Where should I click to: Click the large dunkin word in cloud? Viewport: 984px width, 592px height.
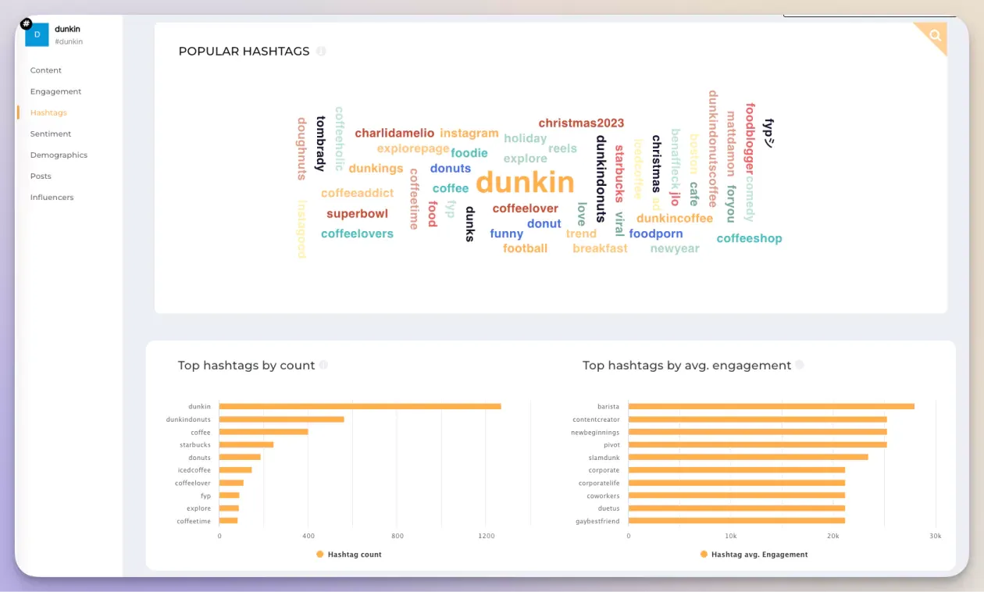tap(525, 182)
